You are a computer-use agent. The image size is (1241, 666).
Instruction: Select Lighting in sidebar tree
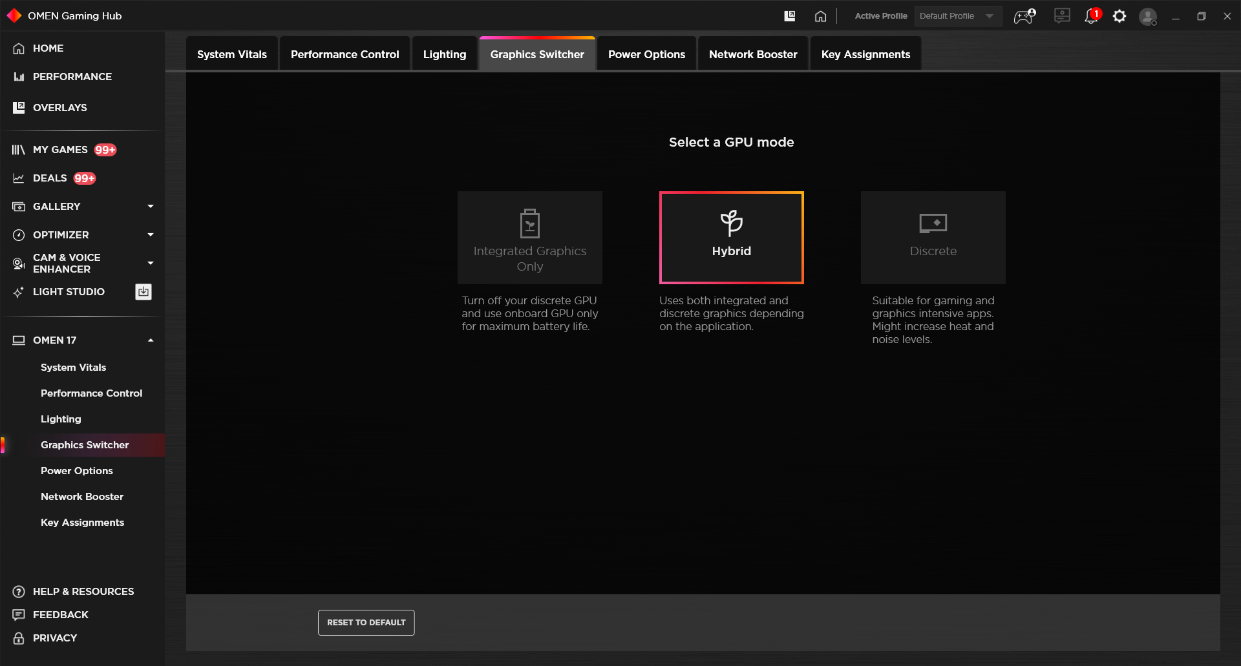(x=61, y=419)
